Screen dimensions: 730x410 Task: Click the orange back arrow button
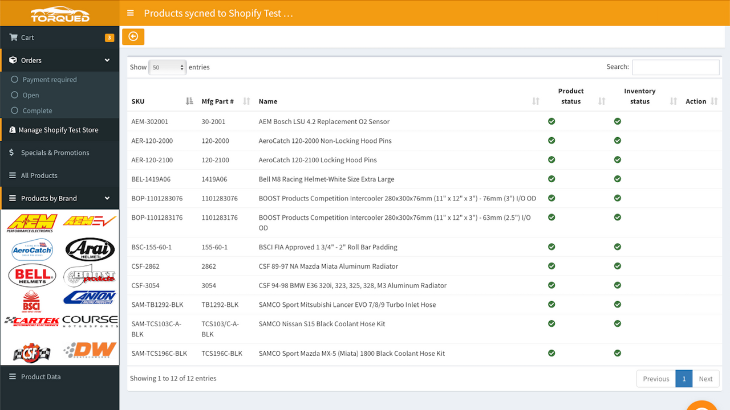pos(133,36)
